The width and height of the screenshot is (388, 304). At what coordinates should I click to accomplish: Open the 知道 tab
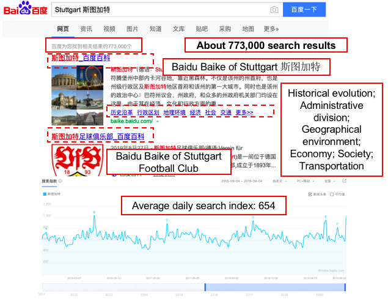(155, 29)
